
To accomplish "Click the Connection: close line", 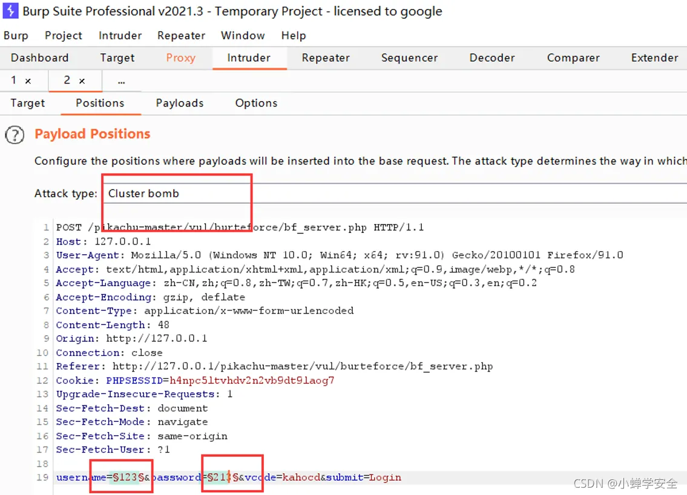I will [109, 353].
